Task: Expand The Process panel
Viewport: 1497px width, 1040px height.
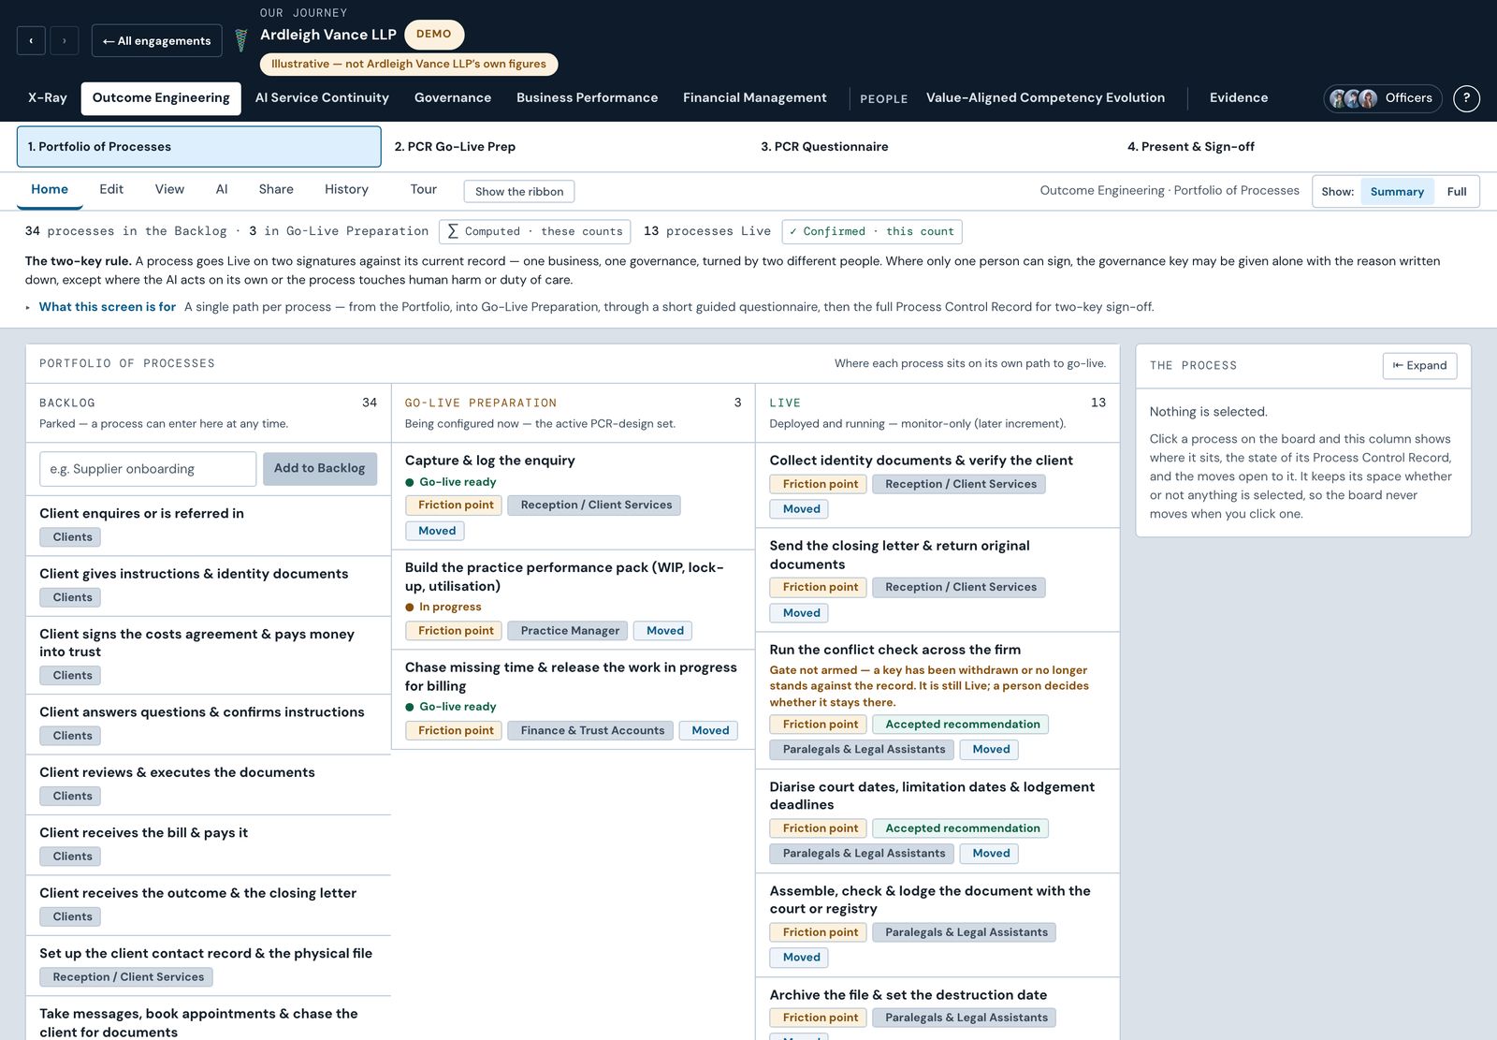Action: point(1419,366)
